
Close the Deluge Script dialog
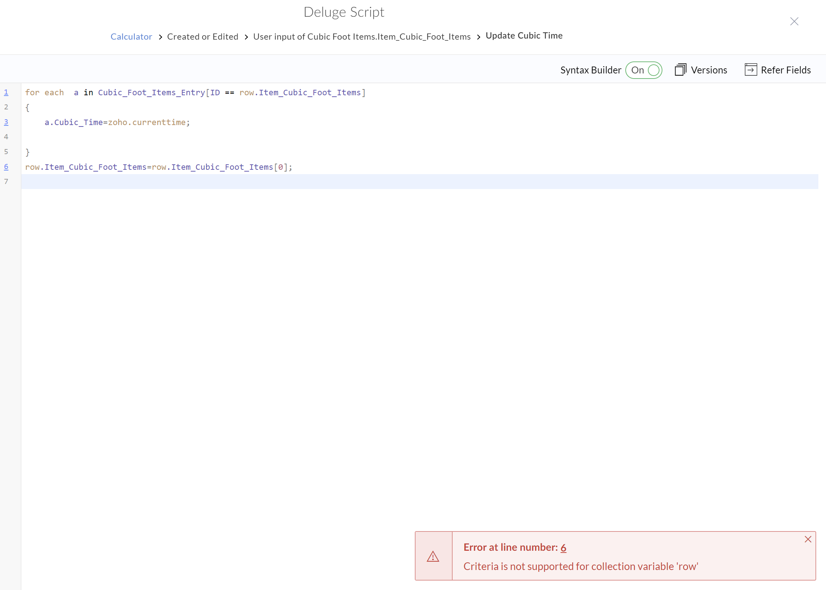[x=794, y=21]
